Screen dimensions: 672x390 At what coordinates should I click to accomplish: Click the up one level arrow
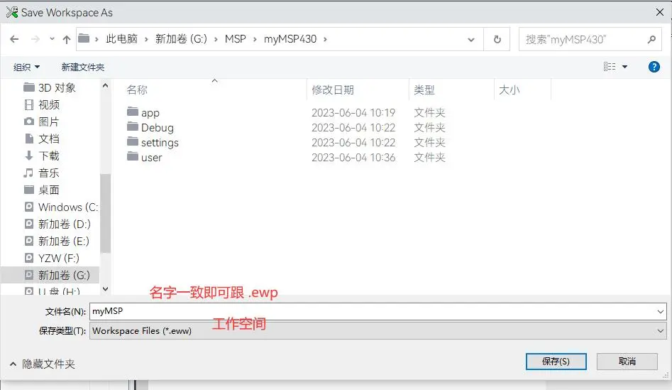(x=66, y=39)
